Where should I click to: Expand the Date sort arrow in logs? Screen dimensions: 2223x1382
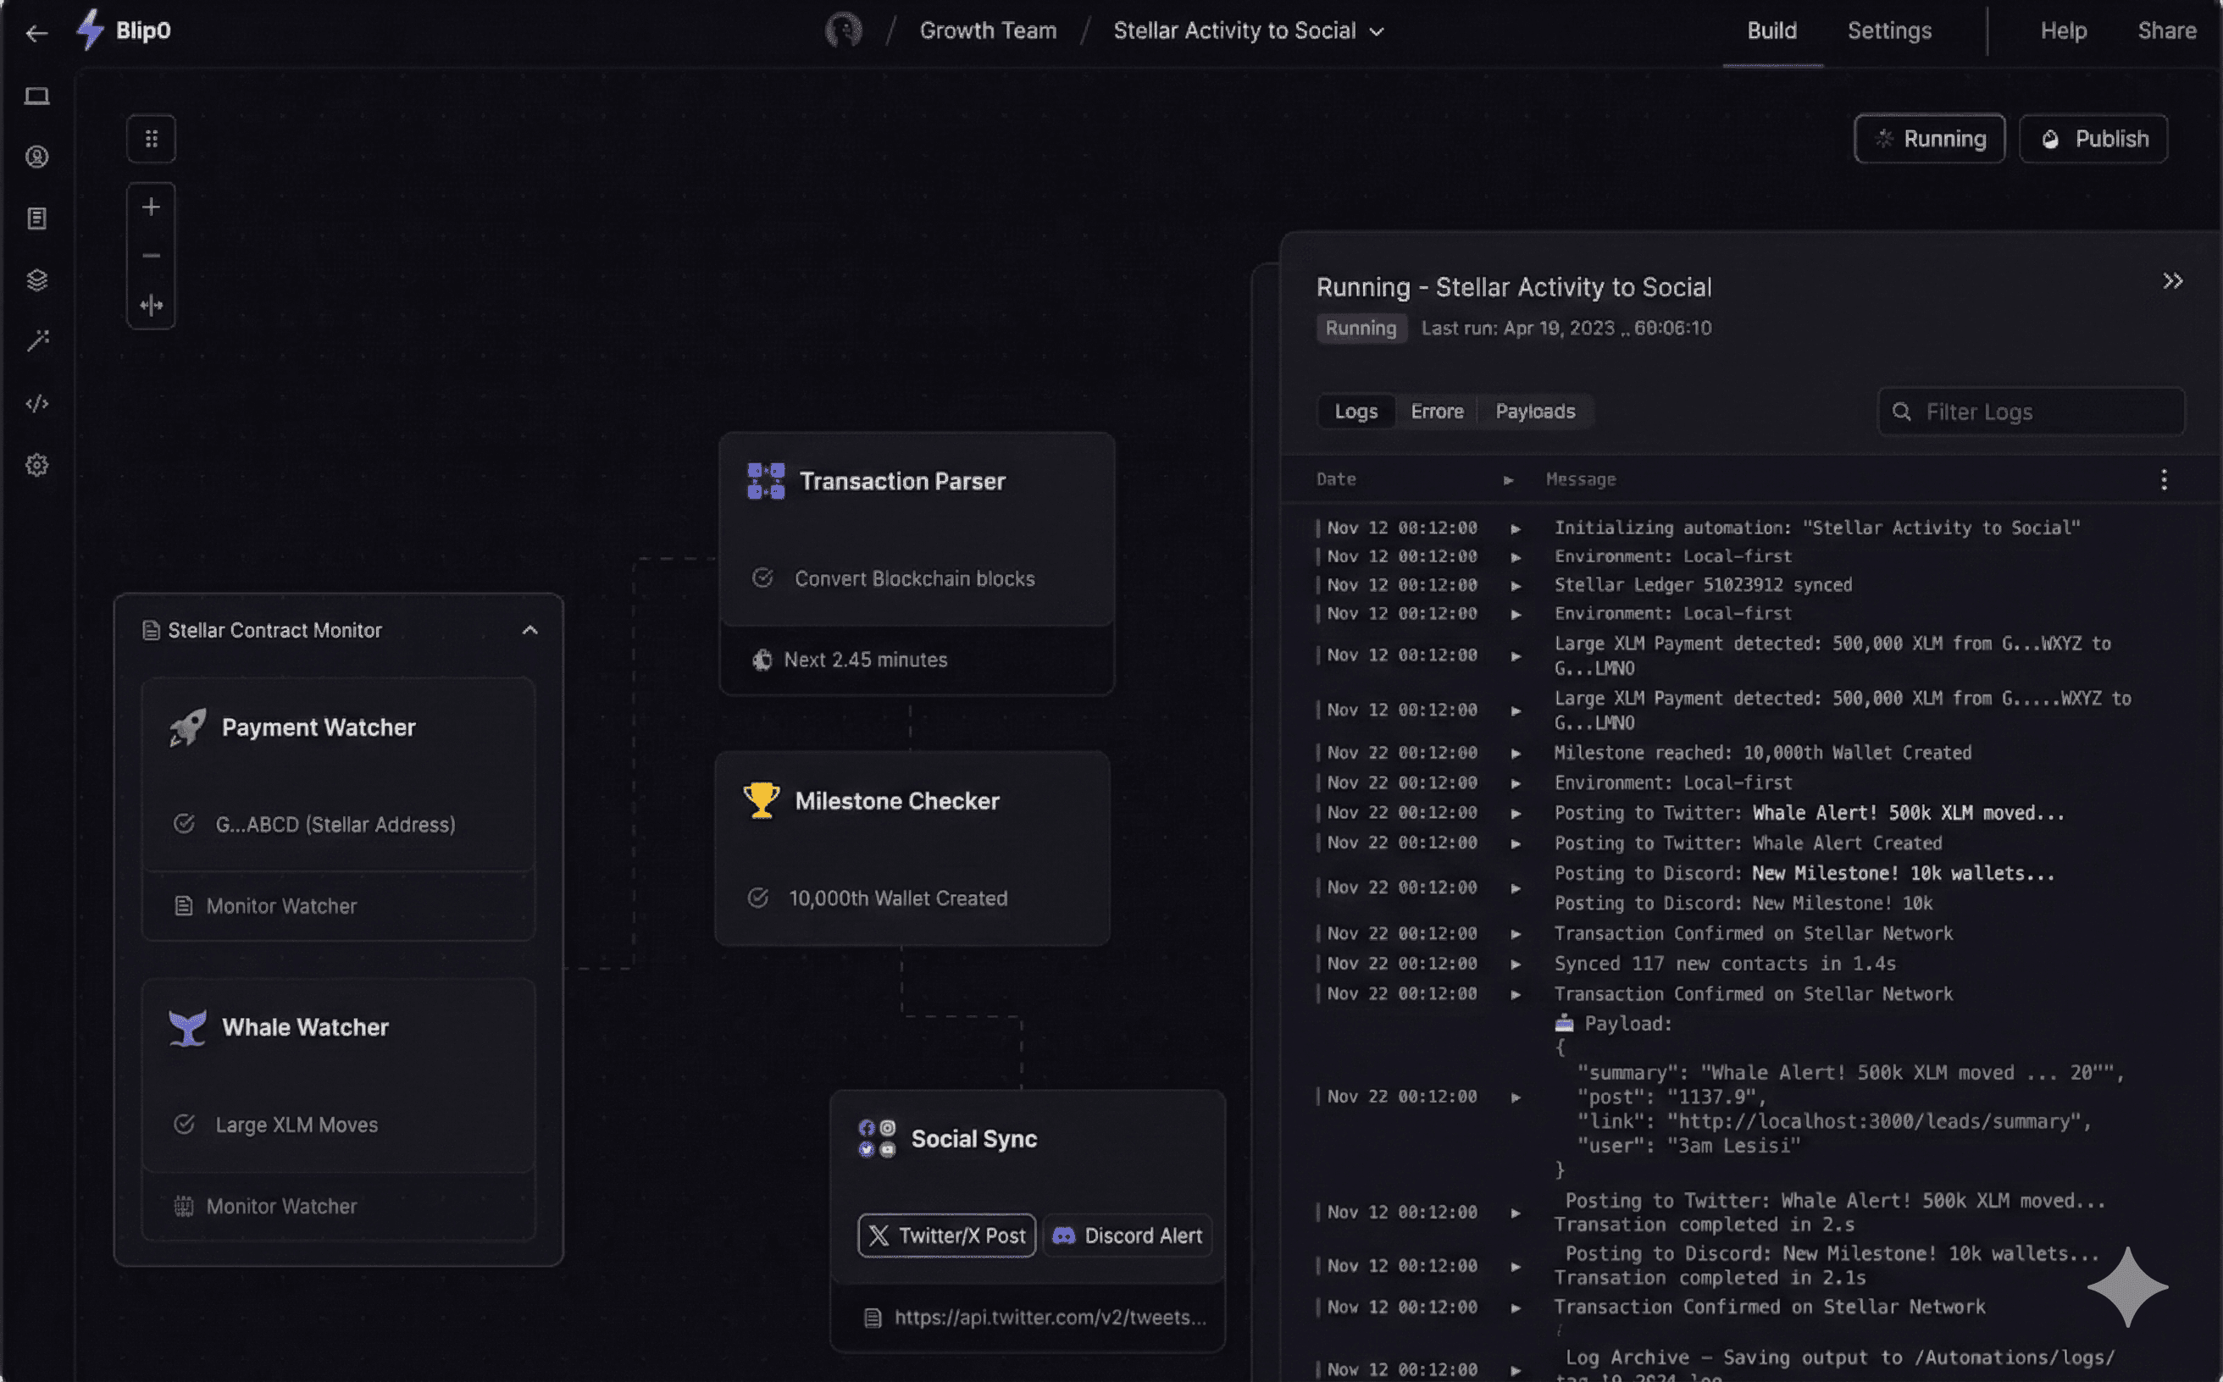1508,479
